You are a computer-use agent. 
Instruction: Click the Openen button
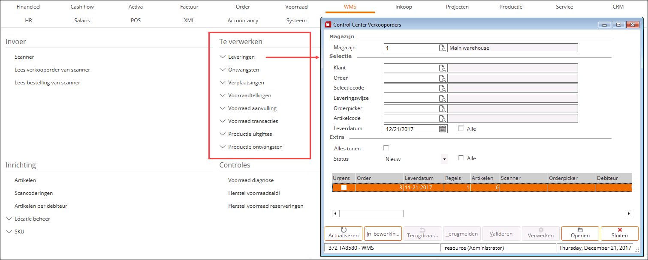[580, 233]
